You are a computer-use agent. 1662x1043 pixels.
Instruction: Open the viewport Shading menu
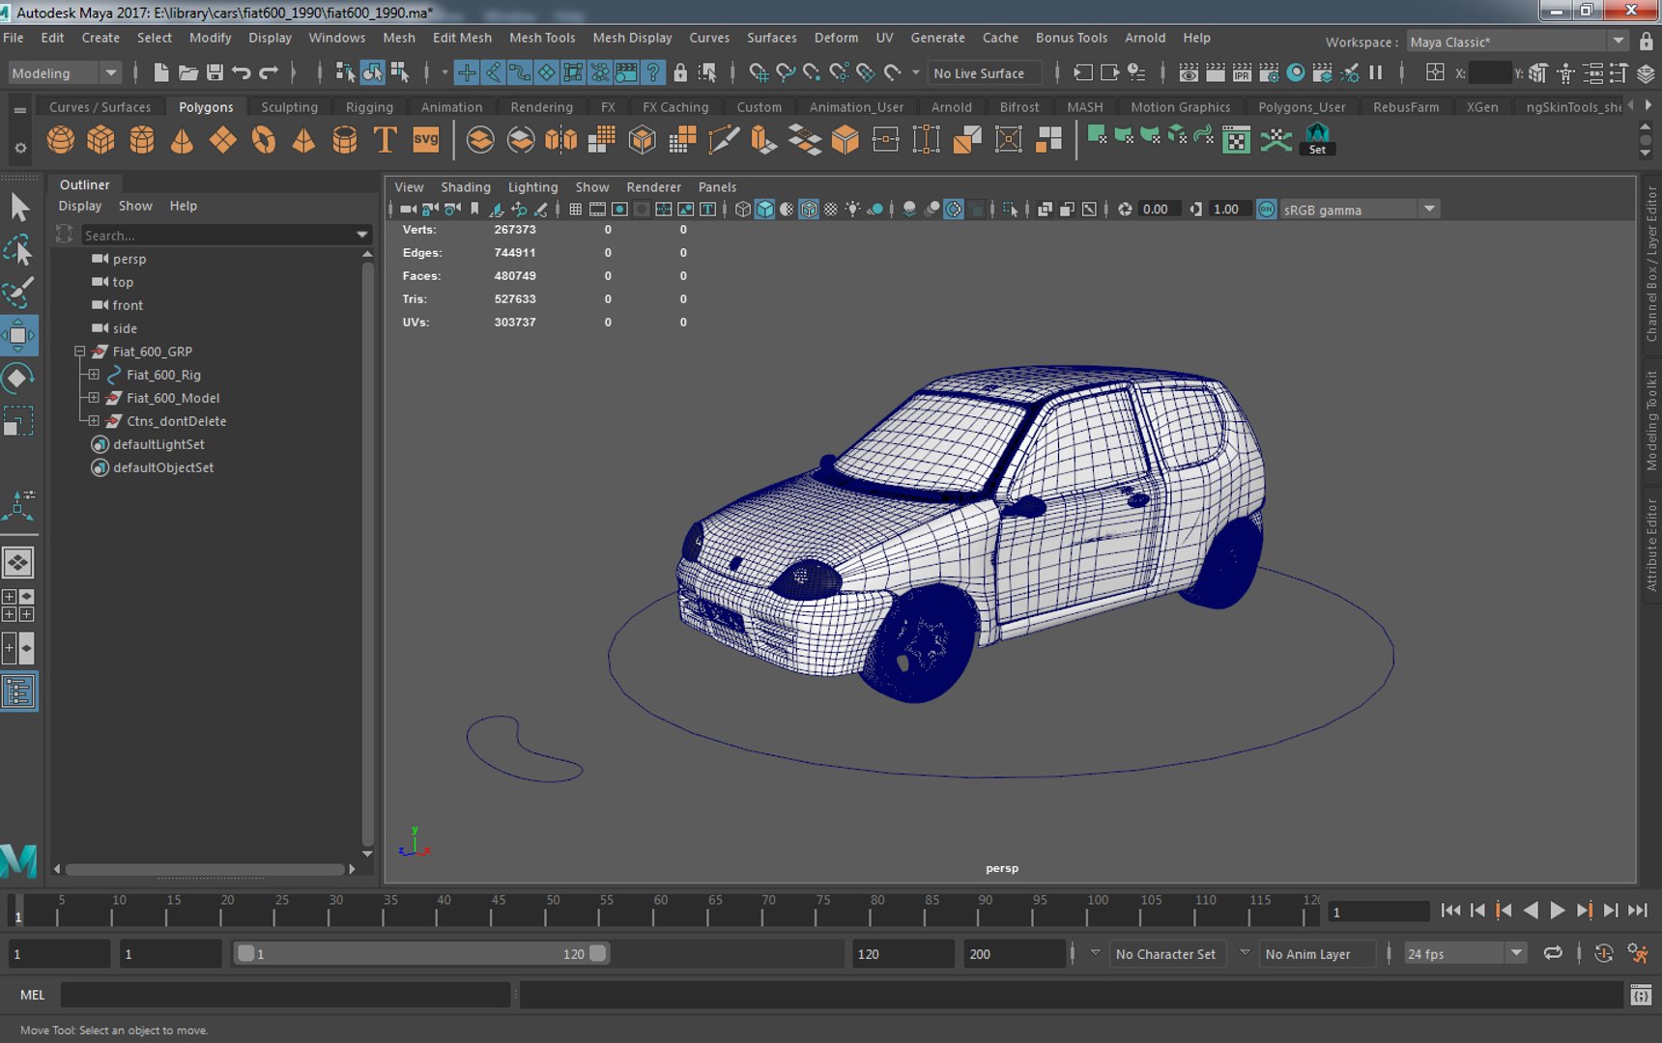466,187
